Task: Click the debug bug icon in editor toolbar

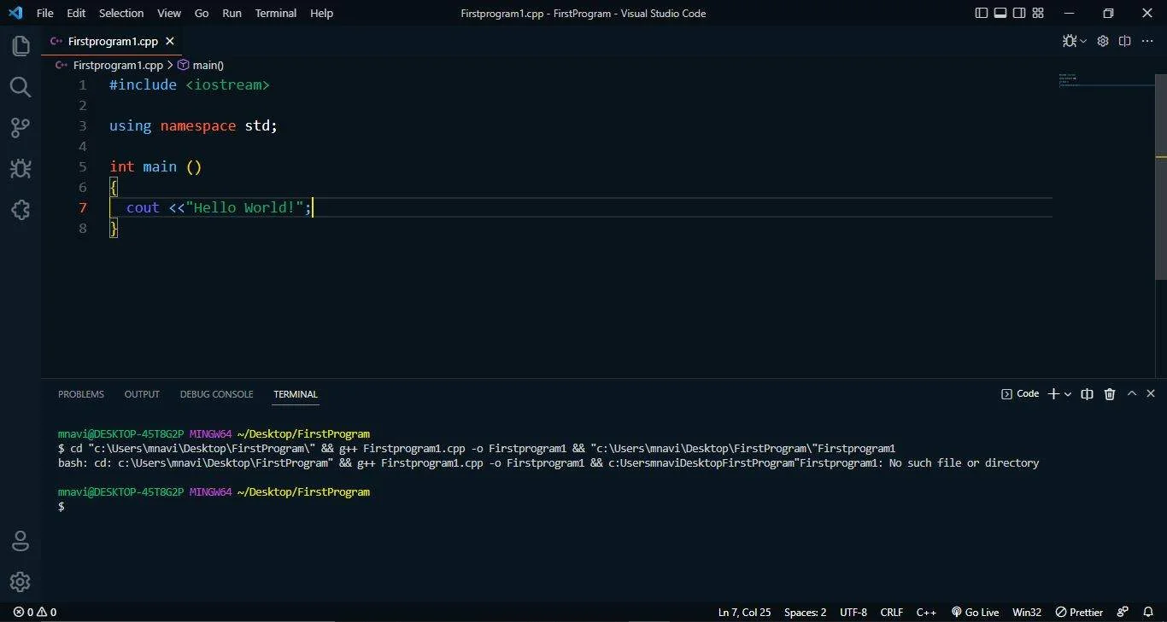Action: pyautogui.click(x=1070, y=41)
